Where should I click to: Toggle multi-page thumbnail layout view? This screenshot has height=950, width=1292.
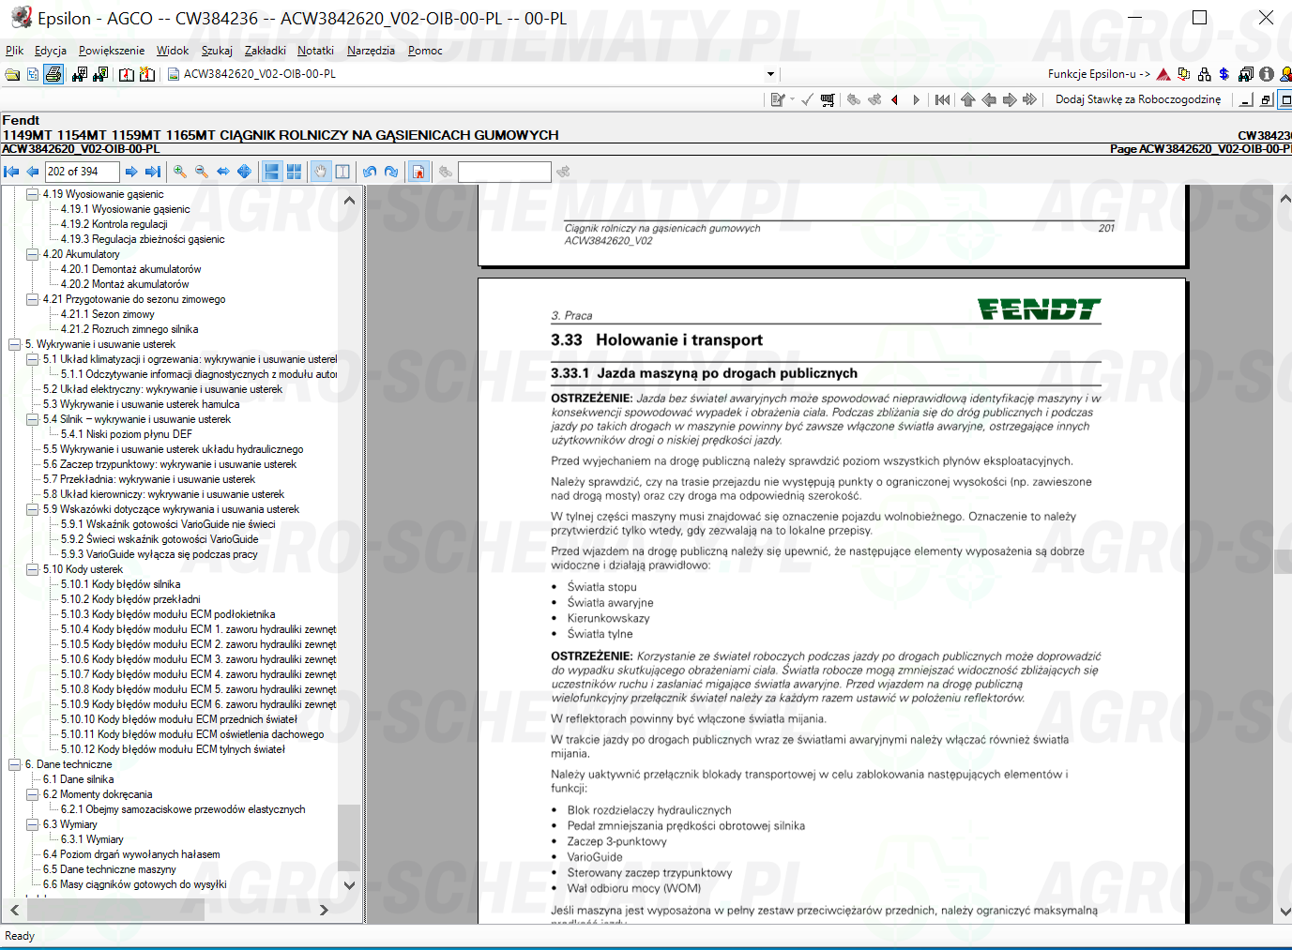294,172
